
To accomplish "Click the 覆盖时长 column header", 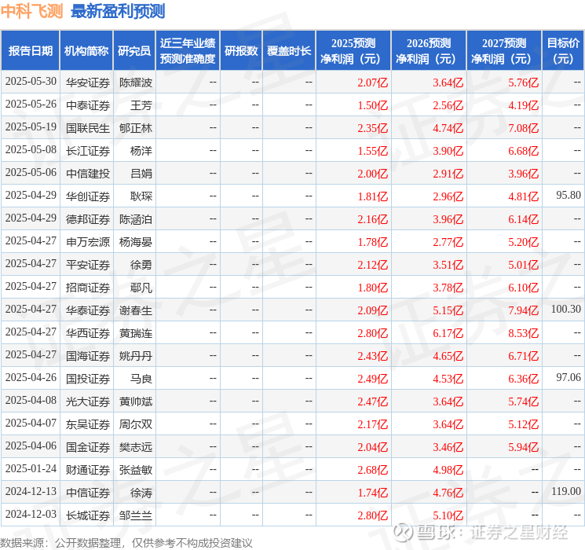I will click(x=289, y=51).
